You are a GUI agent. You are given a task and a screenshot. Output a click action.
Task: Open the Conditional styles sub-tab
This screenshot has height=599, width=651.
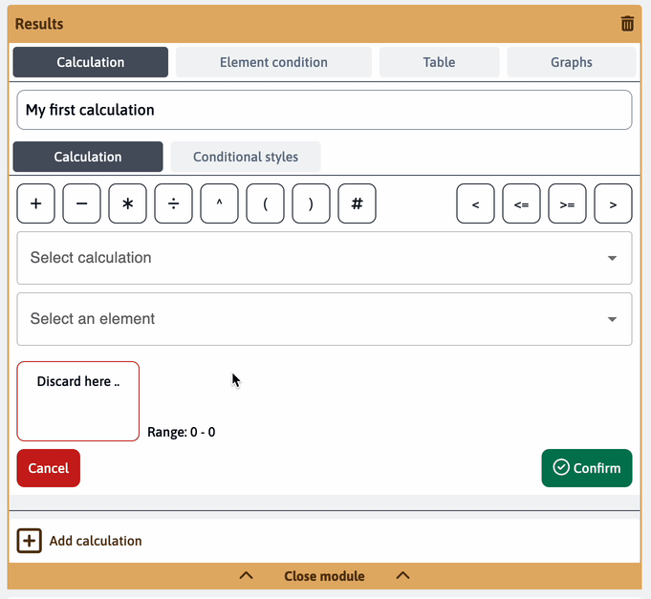pyautogui.click(x=246, y=157)
